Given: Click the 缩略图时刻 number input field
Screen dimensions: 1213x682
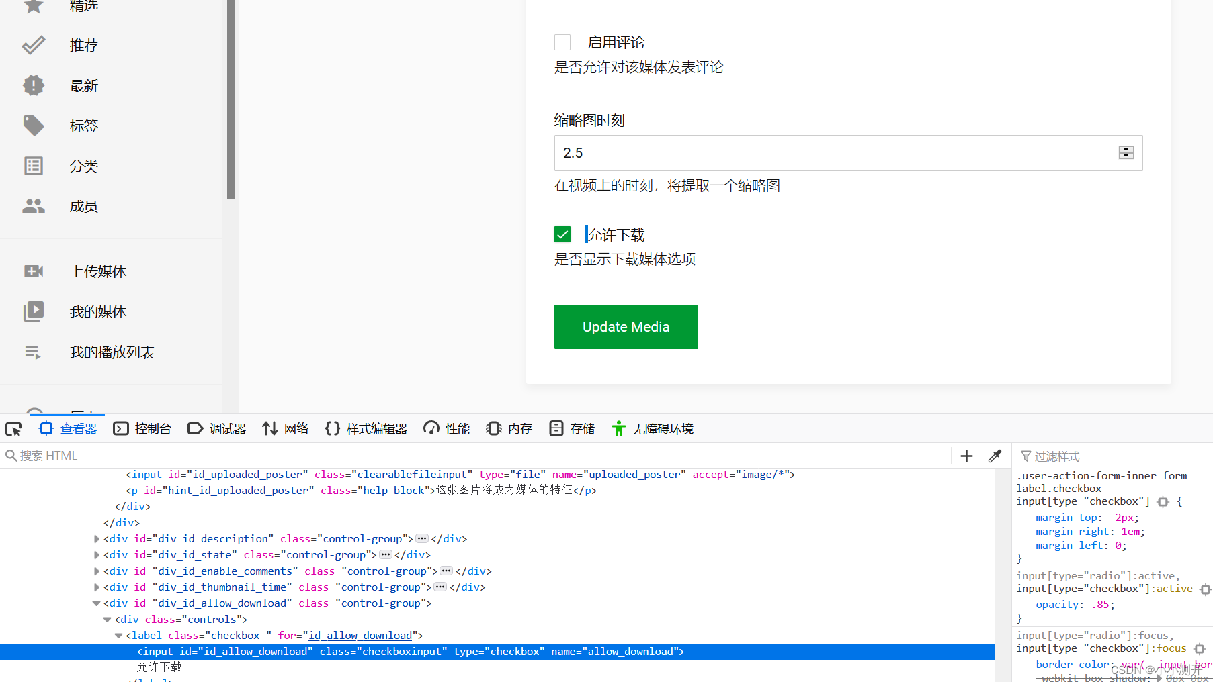Looking at the screenshot, I should tap(848, 153).
